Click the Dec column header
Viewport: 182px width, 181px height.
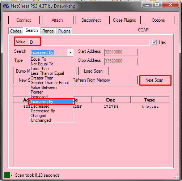point(111,100)
